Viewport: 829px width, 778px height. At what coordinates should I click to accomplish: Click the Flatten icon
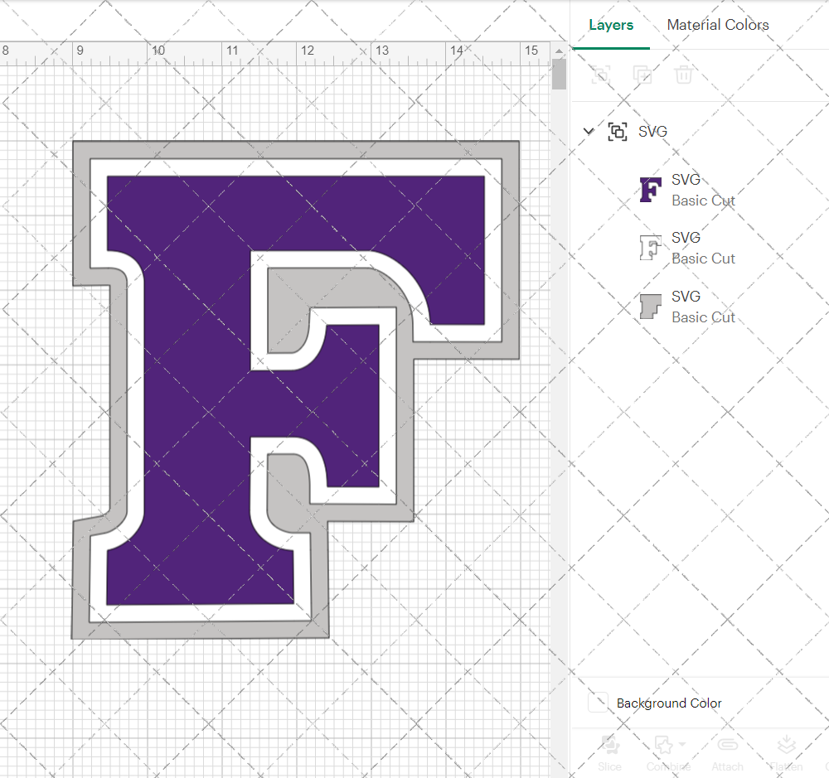[x=786, y=744]
